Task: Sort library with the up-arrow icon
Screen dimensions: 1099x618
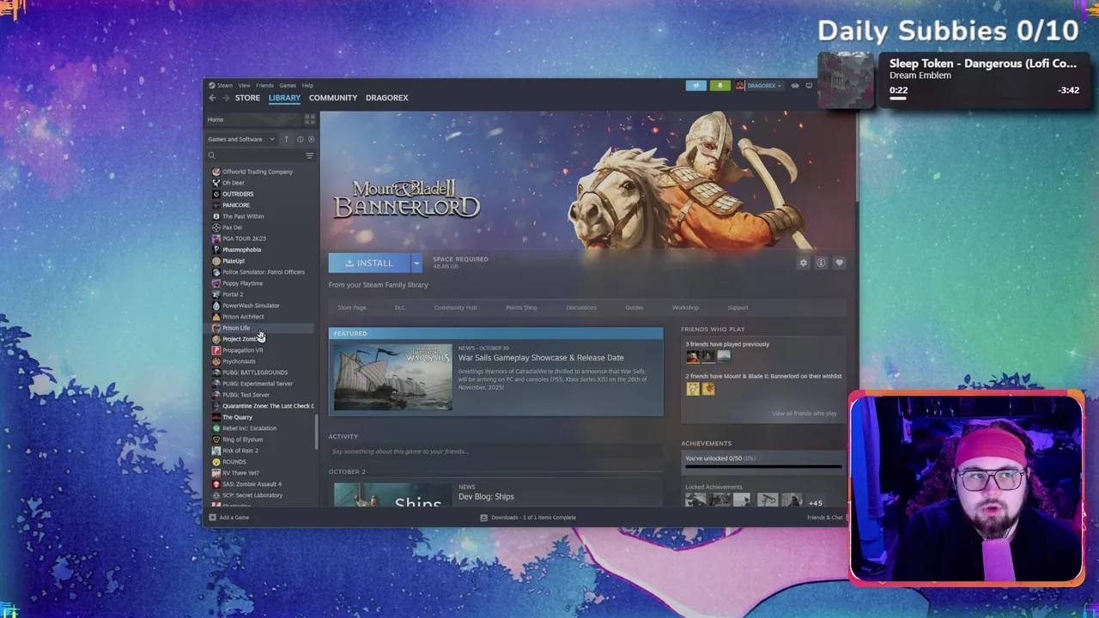Action: [x=287, y=139]
